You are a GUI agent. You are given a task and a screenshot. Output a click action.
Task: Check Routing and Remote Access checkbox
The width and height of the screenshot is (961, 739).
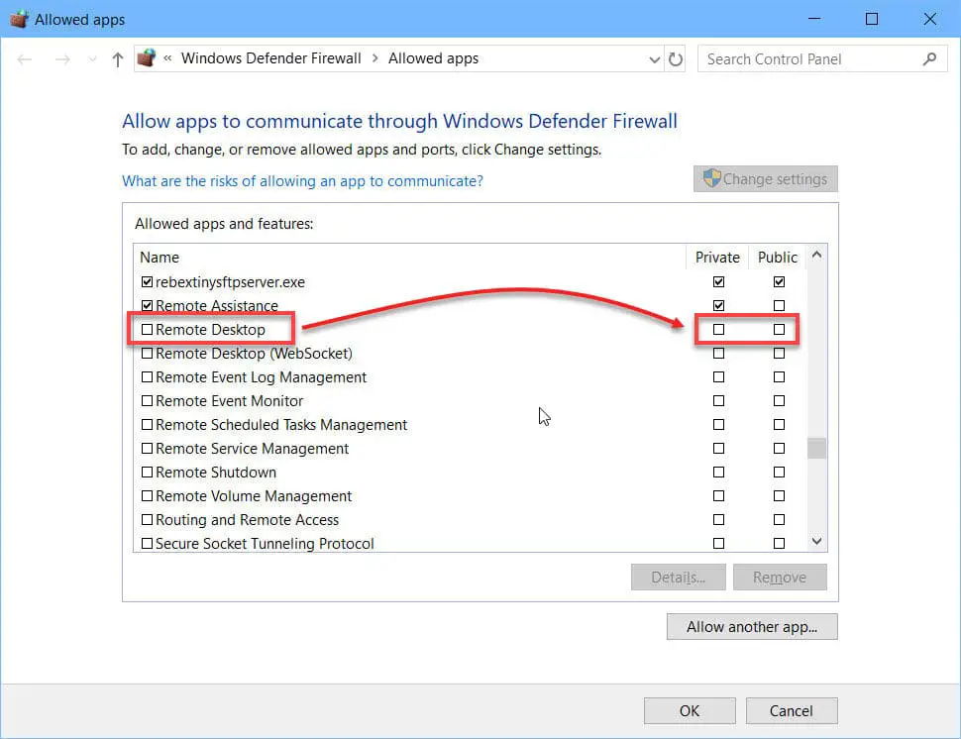coord(147,520)
